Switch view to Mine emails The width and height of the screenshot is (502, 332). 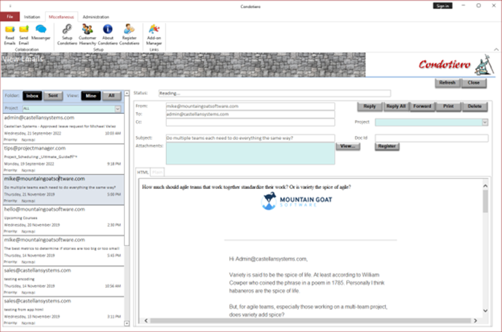pos(91,96)
